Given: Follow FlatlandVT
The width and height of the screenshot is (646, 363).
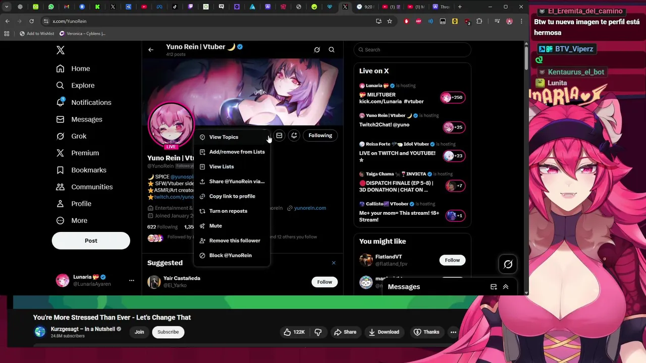Looking at the screenshot, I should (x=452, y=260).
